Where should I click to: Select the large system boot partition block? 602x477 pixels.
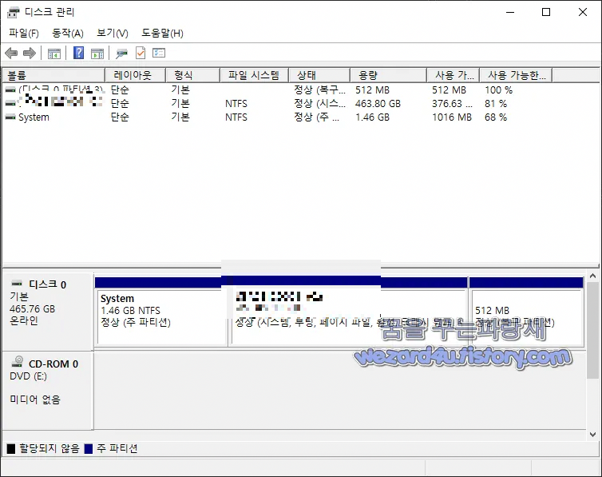pyautogui.click(x=349, y=312)
